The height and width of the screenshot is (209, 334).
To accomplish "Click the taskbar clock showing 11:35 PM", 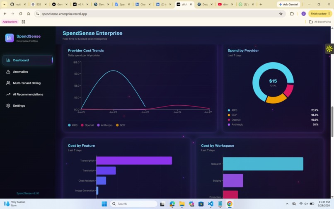I will (x=324, y=204).
